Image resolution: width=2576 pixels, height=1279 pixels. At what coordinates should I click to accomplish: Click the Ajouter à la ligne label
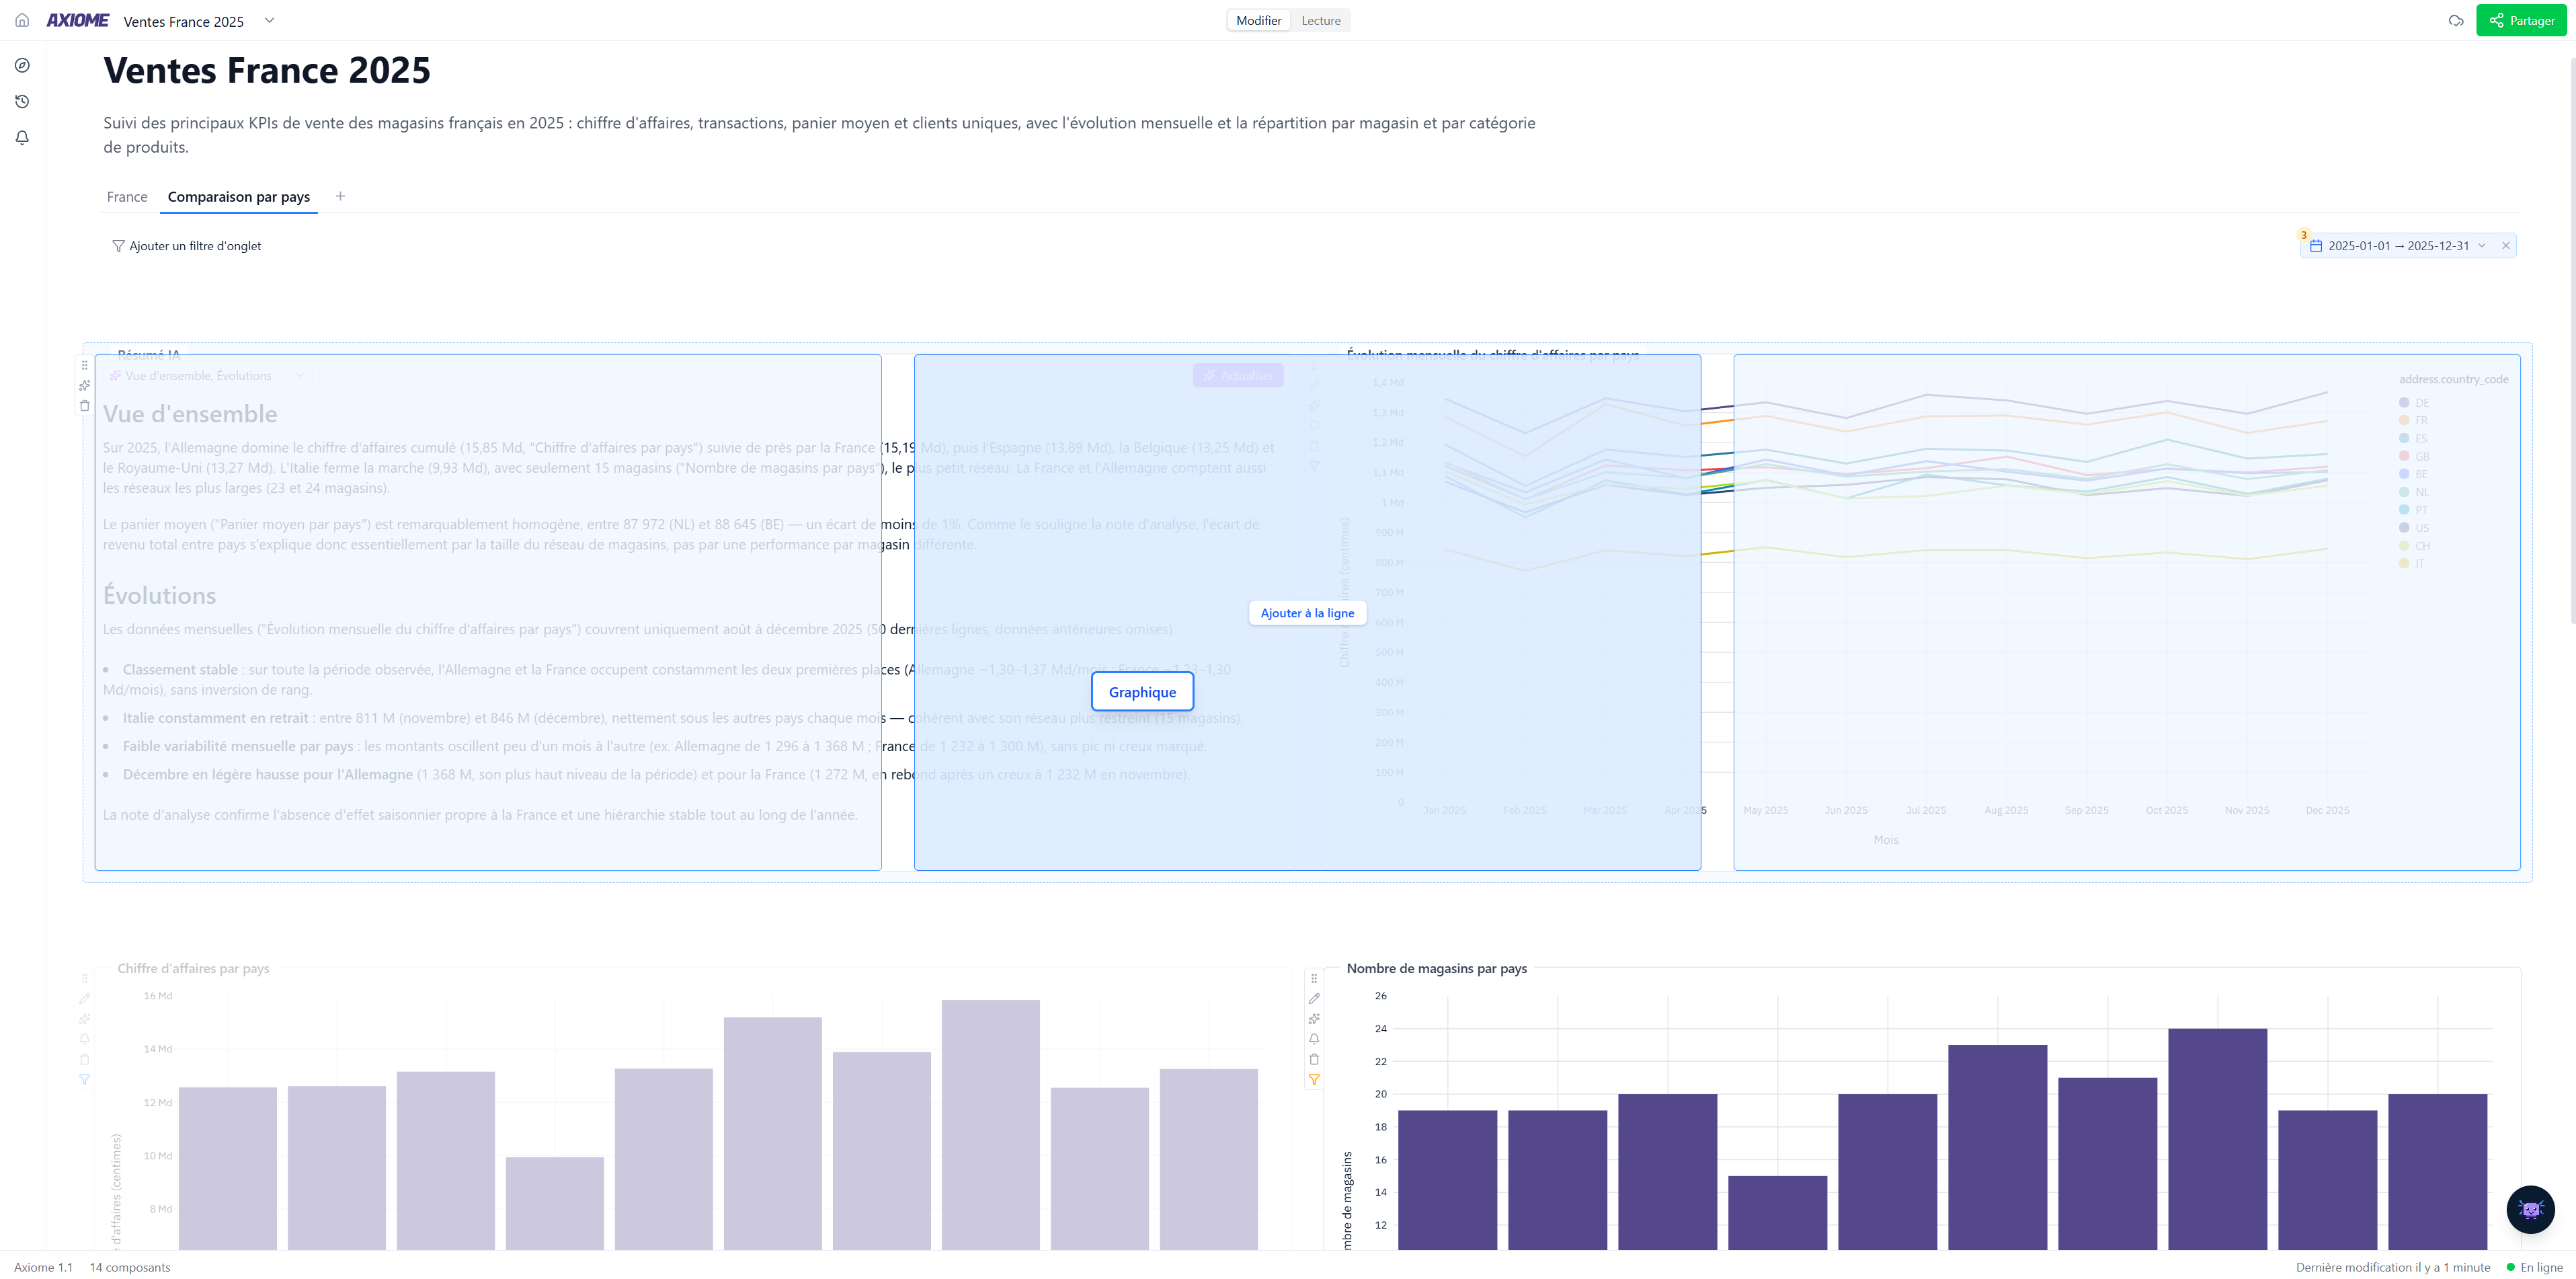point(1307,613)
